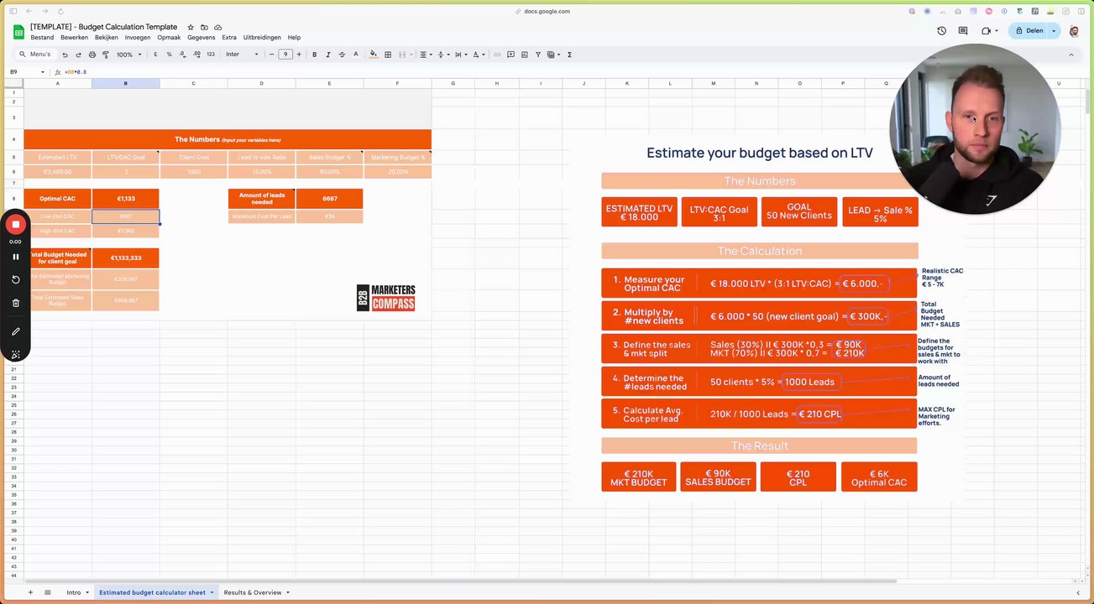Restart the recording with the circular arrow
1094x604 pixels.
coord(15,279)
